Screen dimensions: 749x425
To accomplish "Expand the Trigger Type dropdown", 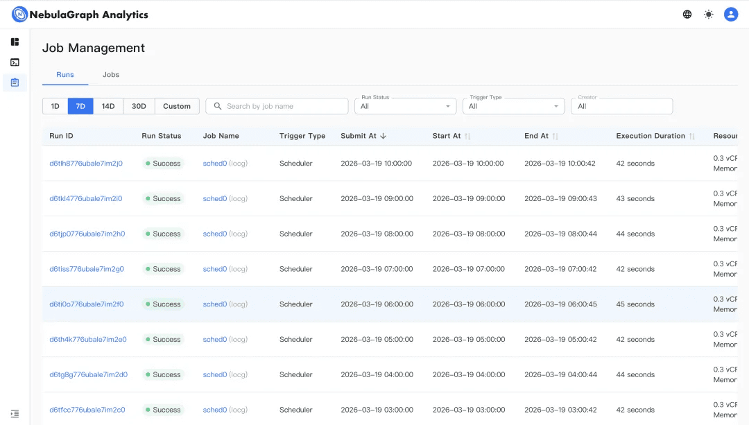I will coord(513,106).
